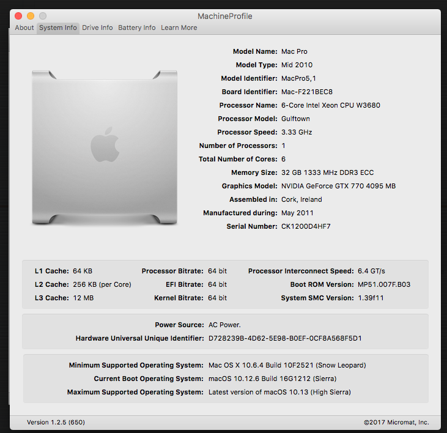The width and height of the screenshot is (447, 433).
Task: Click the Apple logo on the Mac Pro
Action: (105, 144)
